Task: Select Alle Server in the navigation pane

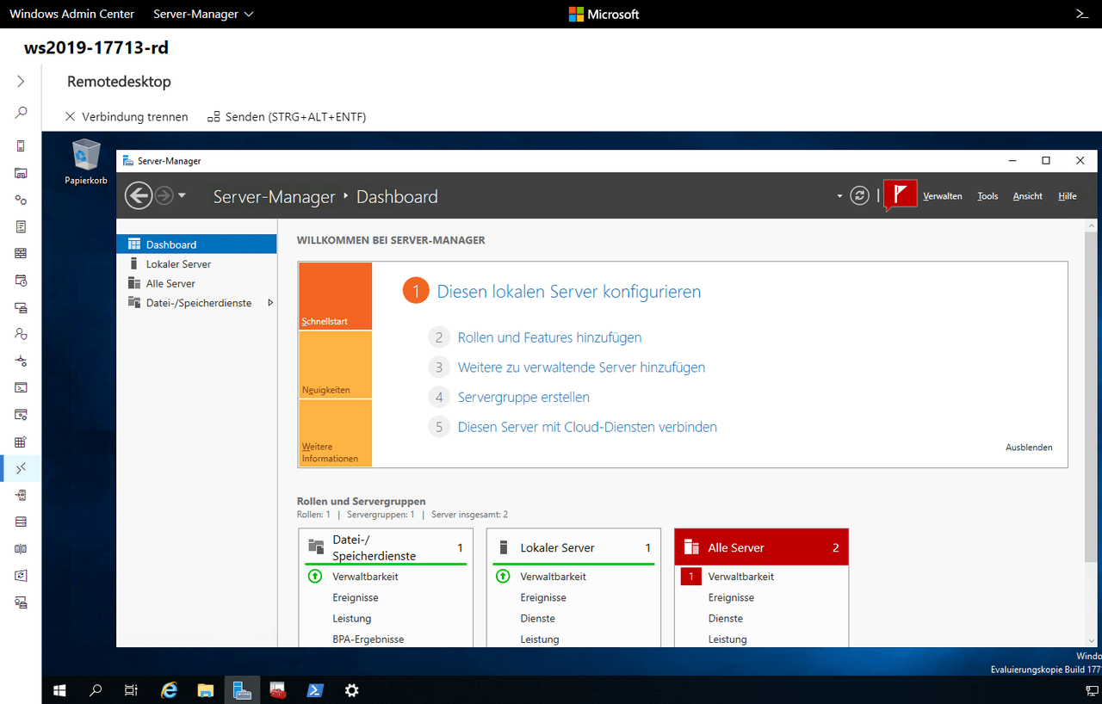Action: 196,283
